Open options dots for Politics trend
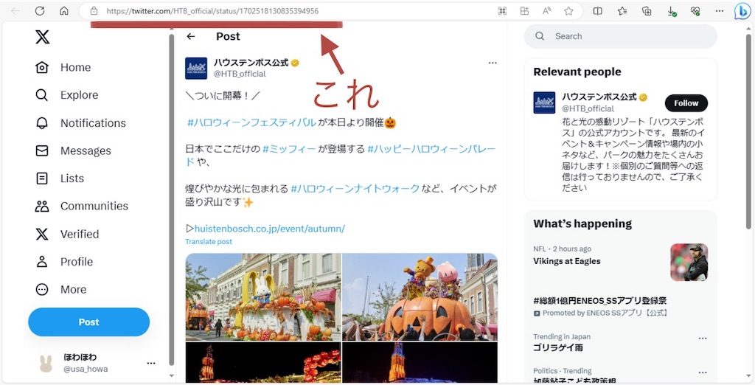 pyautogui.click(x=703, y=372)
